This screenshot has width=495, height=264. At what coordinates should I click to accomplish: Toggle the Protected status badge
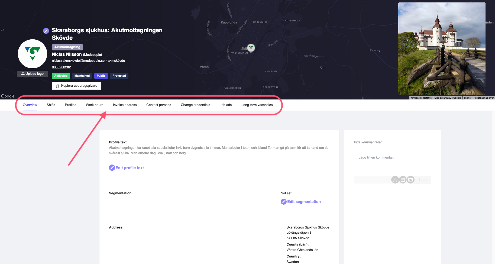(119, 76)
